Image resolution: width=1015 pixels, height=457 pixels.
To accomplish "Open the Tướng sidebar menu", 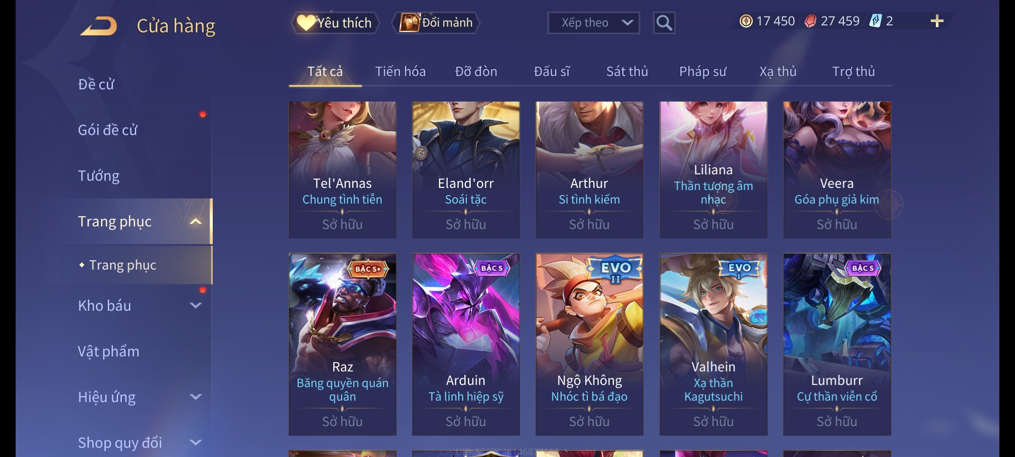I will 99,176.
